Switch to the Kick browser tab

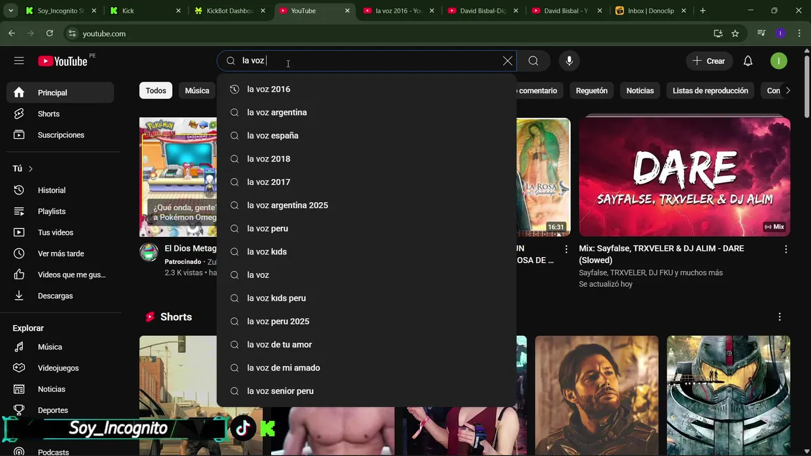pyautogui.click(x=145, y=11)
